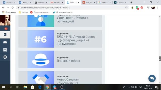Switch to the Онлайн tab
The width and height of the screenshot is (161, 90).
[x=41, y=2]
